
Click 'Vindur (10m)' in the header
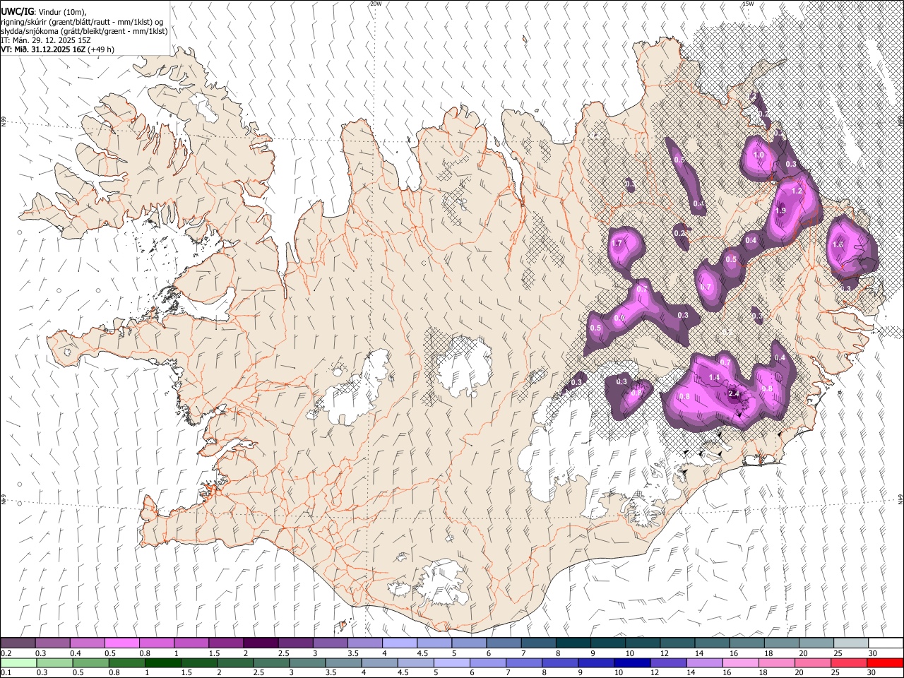click(x=62, y=12)
